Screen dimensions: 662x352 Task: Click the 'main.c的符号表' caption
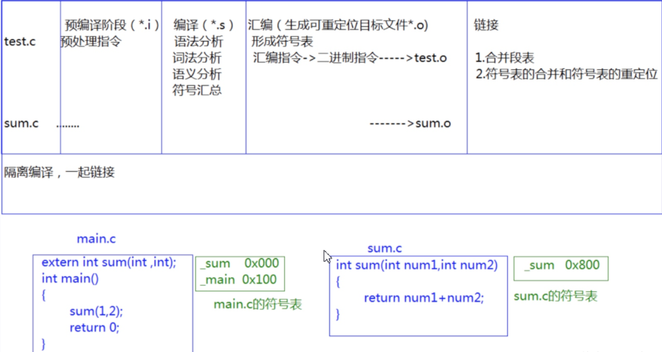tap(258, 304)
